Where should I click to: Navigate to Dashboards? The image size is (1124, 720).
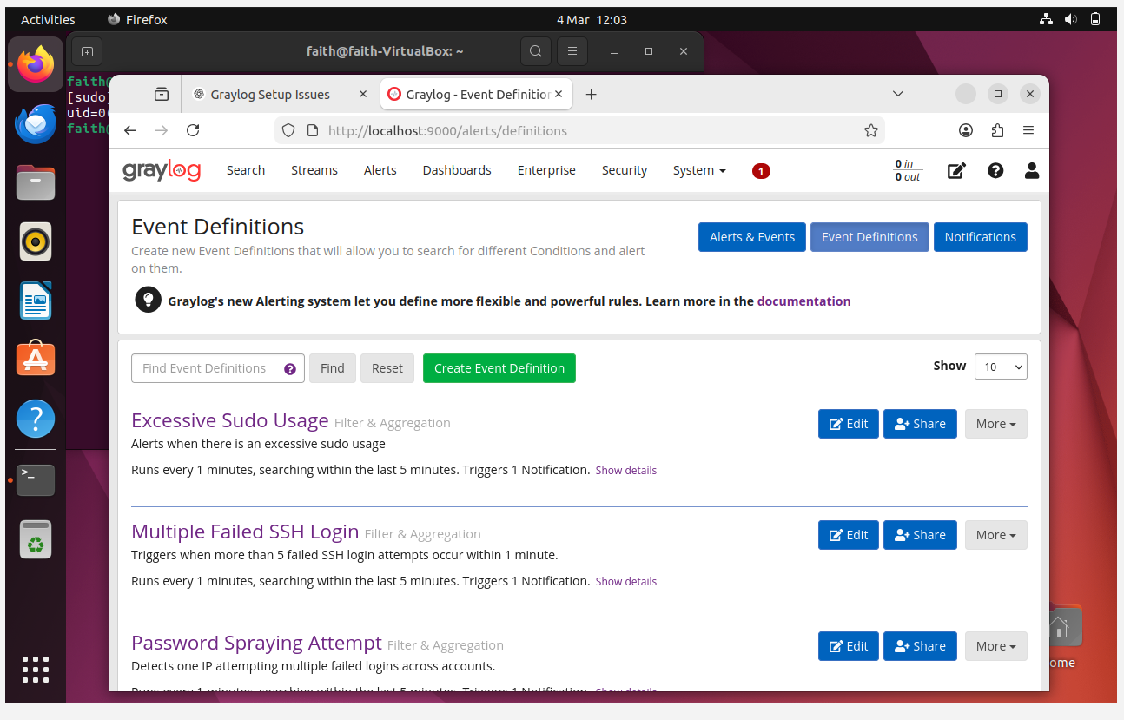tap(457, 170)
